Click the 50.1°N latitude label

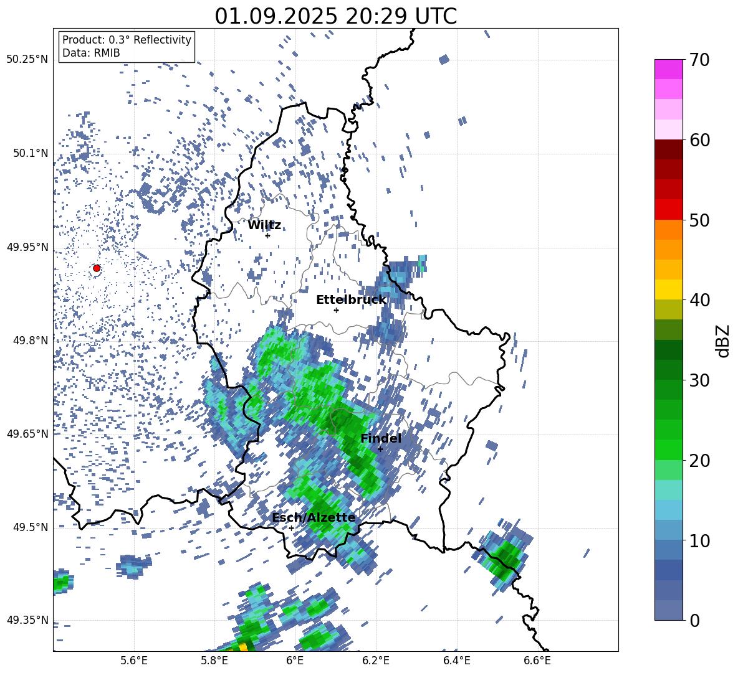click(x=31, y=153)
